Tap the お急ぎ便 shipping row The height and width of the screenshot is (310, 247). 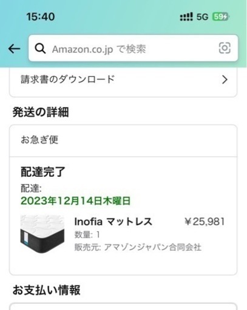coord(123,140)
